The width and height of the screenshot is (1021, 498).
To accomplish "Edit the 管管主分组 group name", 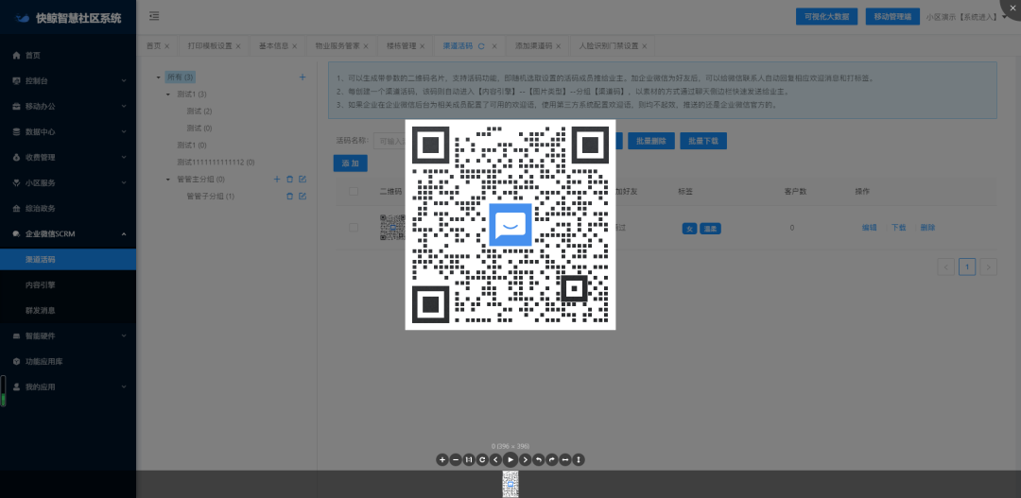I will pos(303,179).
